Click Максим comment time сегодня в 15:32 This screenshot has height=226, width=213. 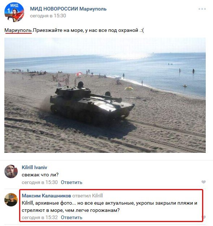tap(40, 217)
